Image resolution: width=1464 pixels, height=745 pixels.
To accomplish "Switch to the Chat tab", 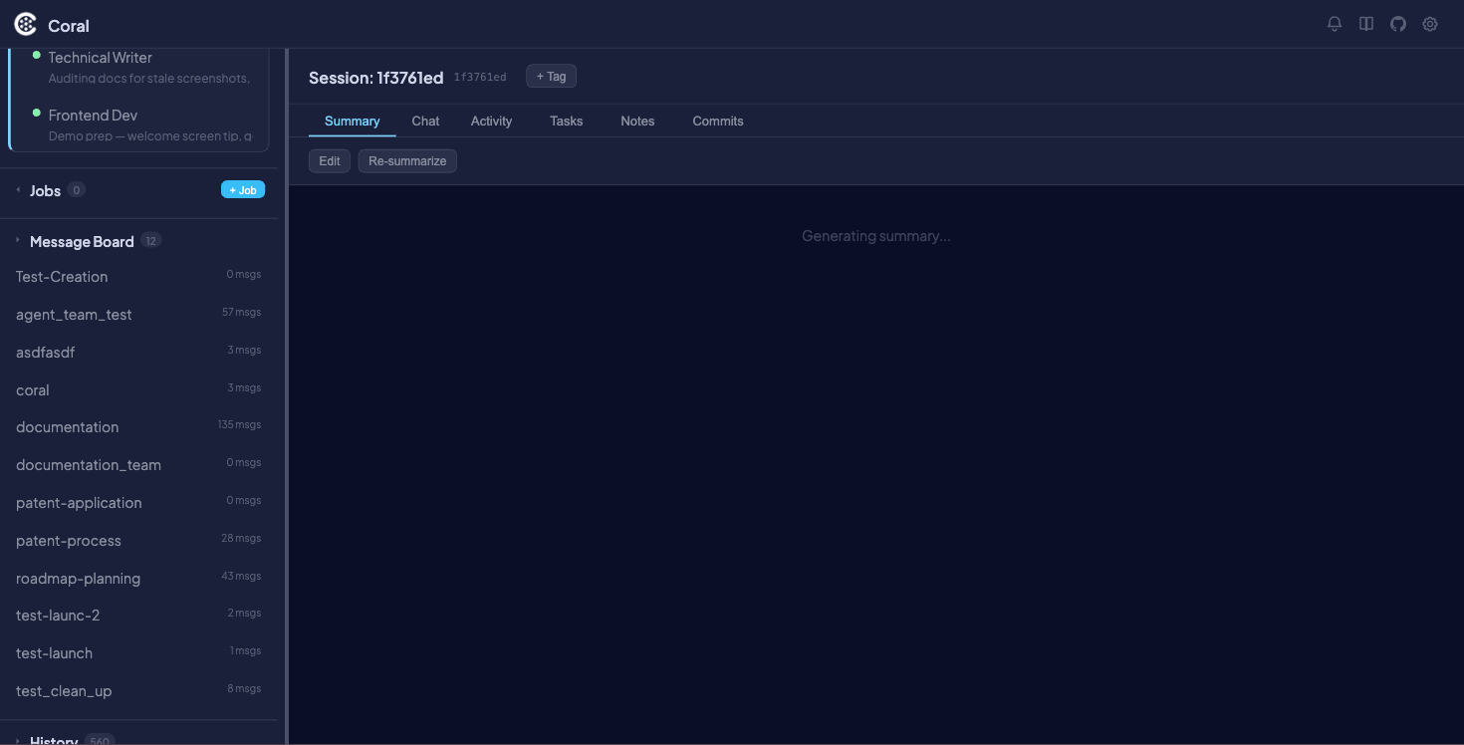I will tap(425, 121).
